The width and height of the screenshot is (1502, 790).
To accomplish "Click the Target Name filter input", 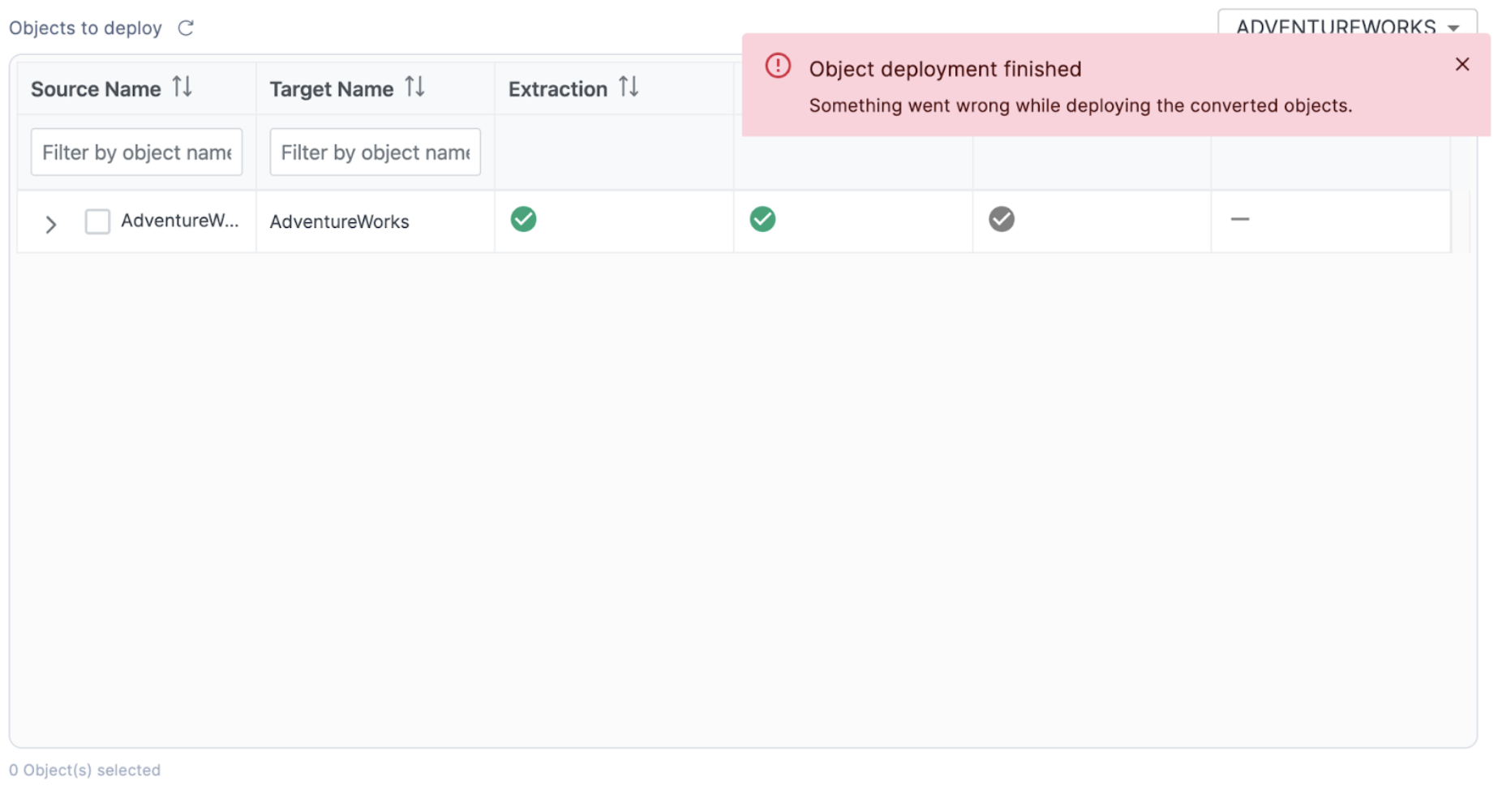I will tap(375, 152).
